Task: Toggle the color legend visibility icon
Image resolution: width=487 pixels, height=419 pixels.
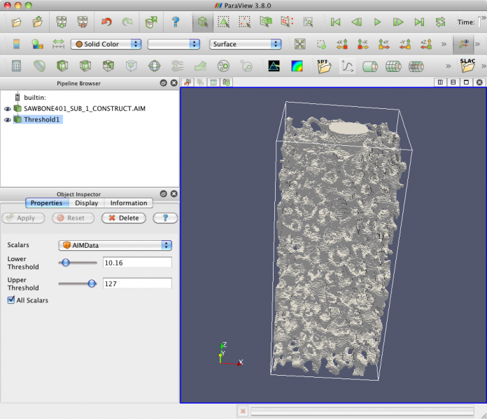Action: click(x=17, y=44)
